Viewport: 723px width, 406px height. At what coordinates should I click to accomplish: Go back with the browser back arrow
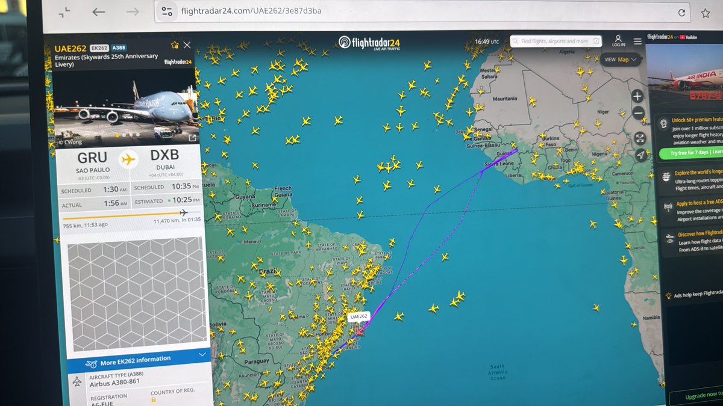(x=98, y=12)
